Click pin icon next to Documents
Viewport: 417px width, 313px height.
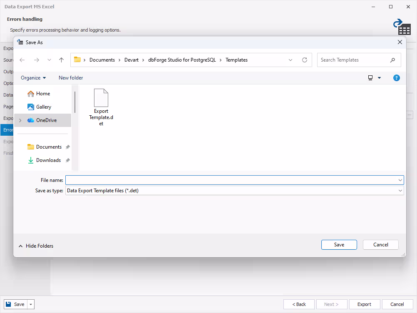[x=68, y=147]
